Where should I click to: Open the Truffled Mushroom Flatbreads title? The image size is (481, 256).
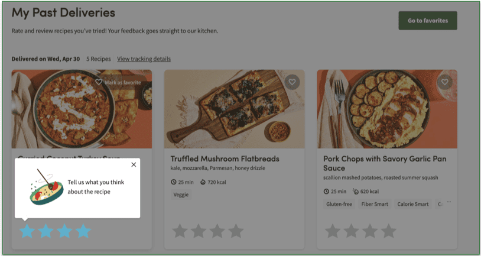point(225,159)
